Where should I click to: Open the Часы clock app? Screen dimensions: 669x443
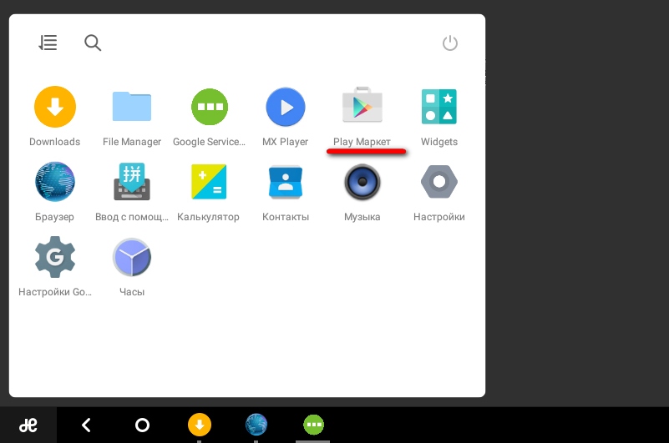(x=132, y=257)
